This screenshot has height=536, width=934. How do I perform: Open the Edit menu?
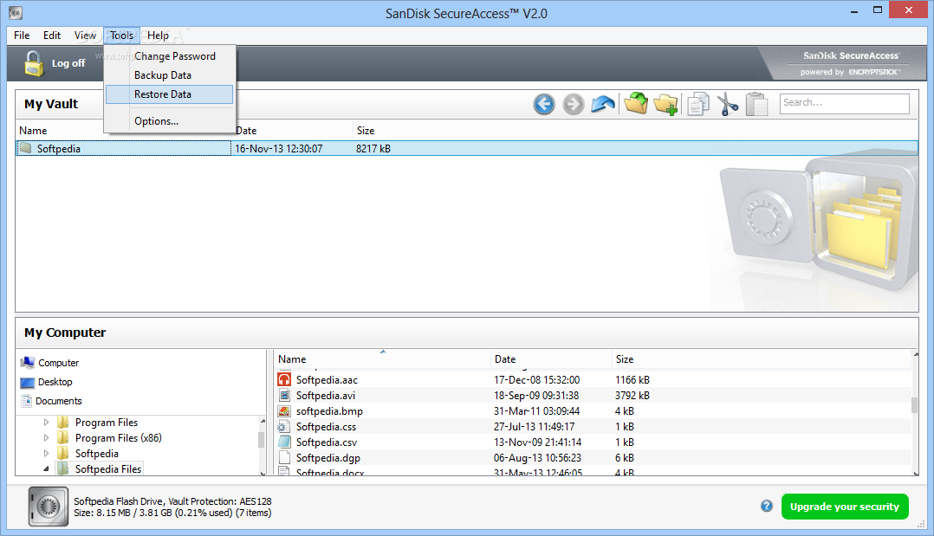[52, 36]
